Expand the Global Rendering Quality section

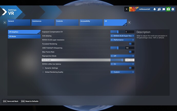point(43,72)
